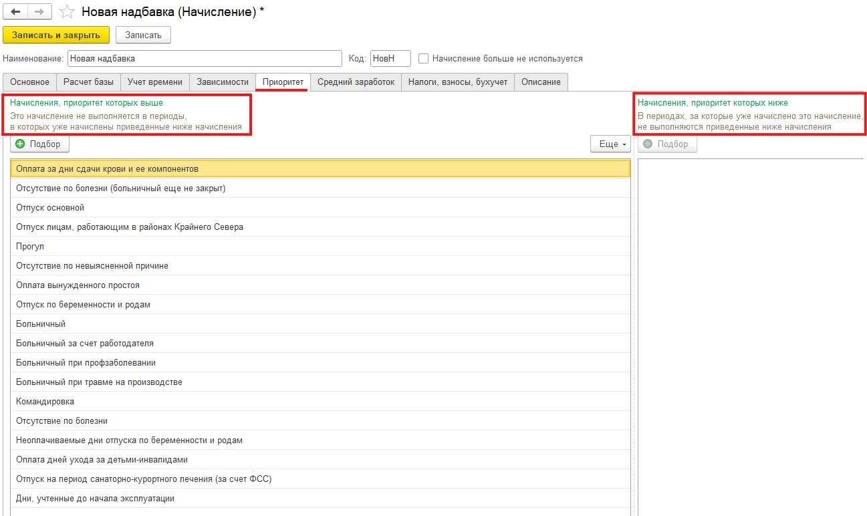Focus the Код input field

pos(390,58)
